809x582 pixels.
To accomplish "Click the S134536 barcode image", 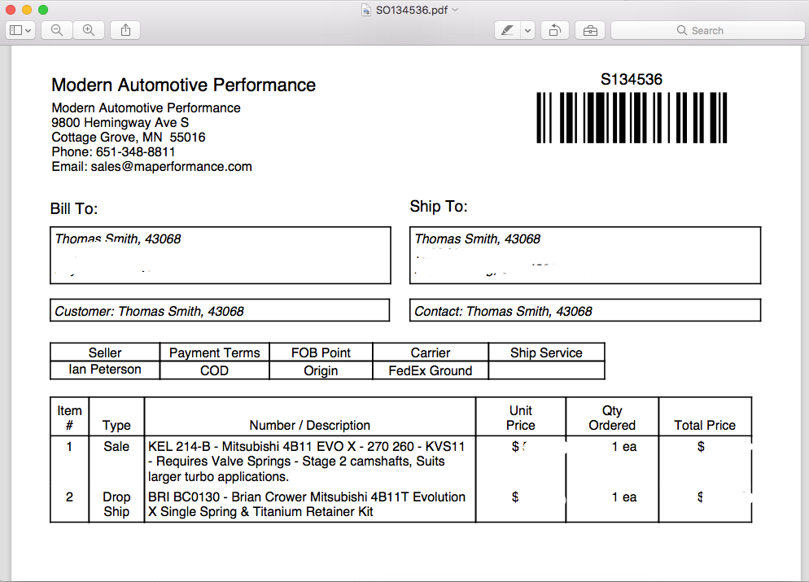I will click(x=632, y=118).
